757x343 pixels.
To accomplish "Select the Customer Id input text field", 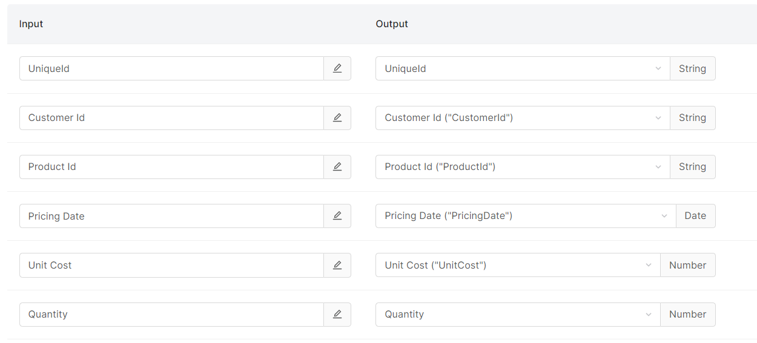I will coord(171,118).
